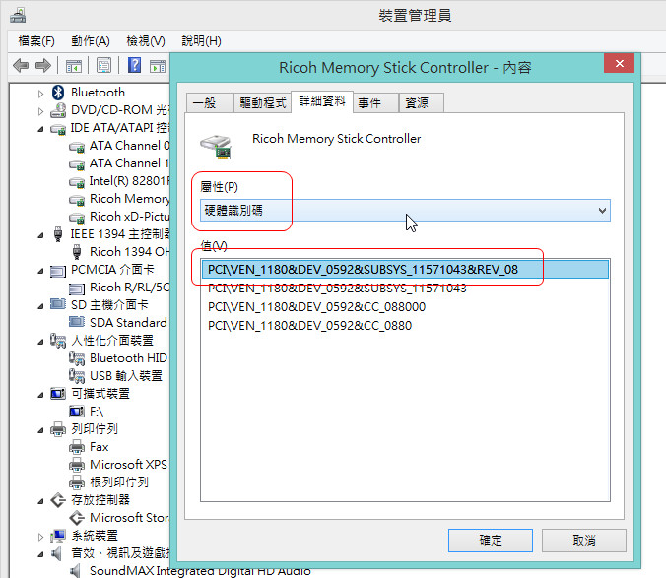
Task: Click the SoundMAX audio device icon
Action: 75,571
